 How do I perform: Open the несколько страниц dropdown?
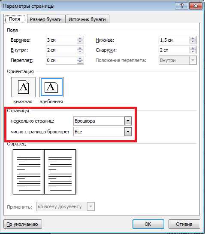coord(128,121)
